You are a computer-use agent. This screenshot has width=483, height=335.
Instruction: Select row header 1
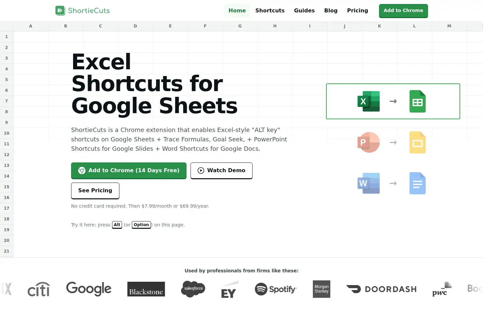pyautogui.click(x=6, y=37)
